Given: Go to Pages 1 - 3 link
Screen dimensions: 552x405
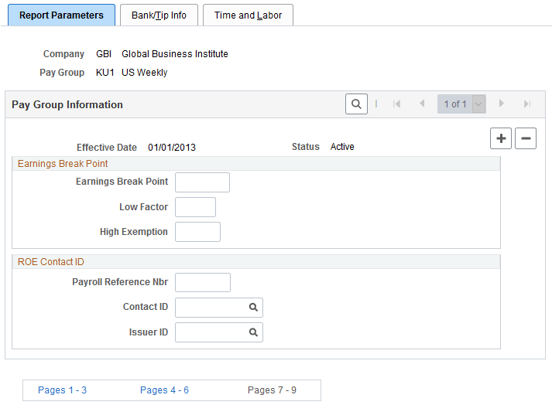Looking at the screenshot, I should click(62, 390).
